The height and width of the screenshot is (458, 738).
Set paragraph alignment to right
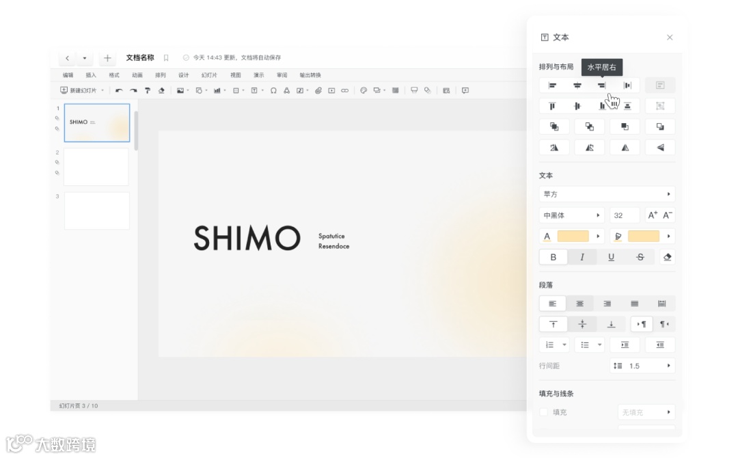pos(607,304)
